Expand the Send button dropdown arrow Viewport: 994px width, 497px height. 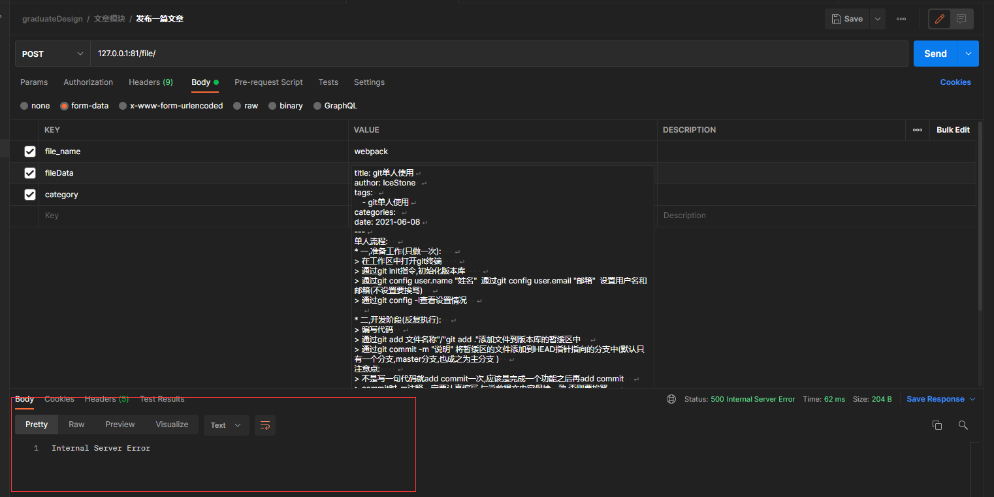point(969,54)
